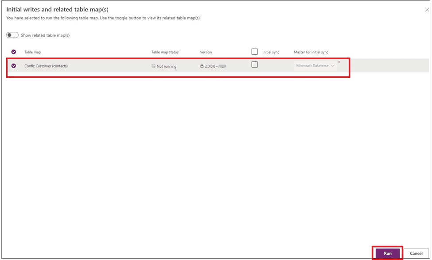Click the Initial sync column label
This screenshot has height=260, width=432.
pos(271,52)
